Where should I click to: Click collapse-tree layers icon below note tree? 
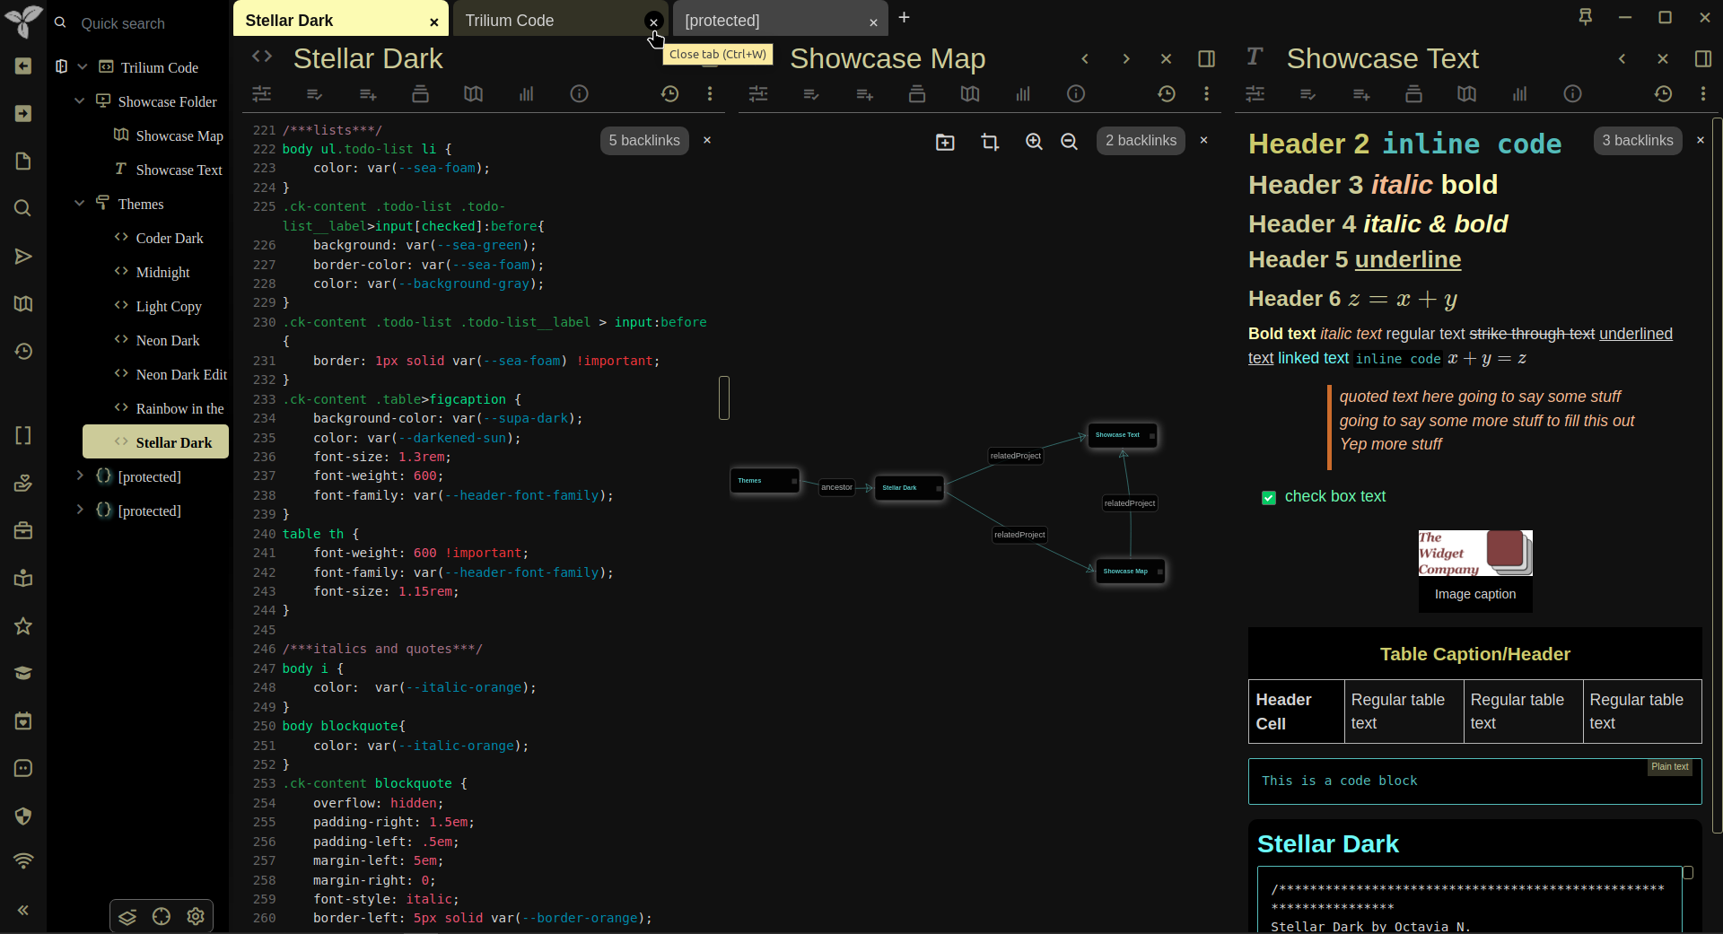[127, 916]
